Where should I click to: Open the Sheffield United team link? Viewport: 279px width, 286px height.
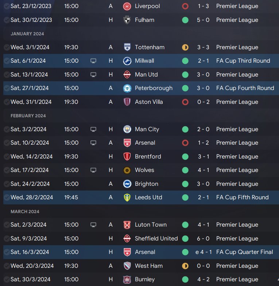tap(156, 239)
